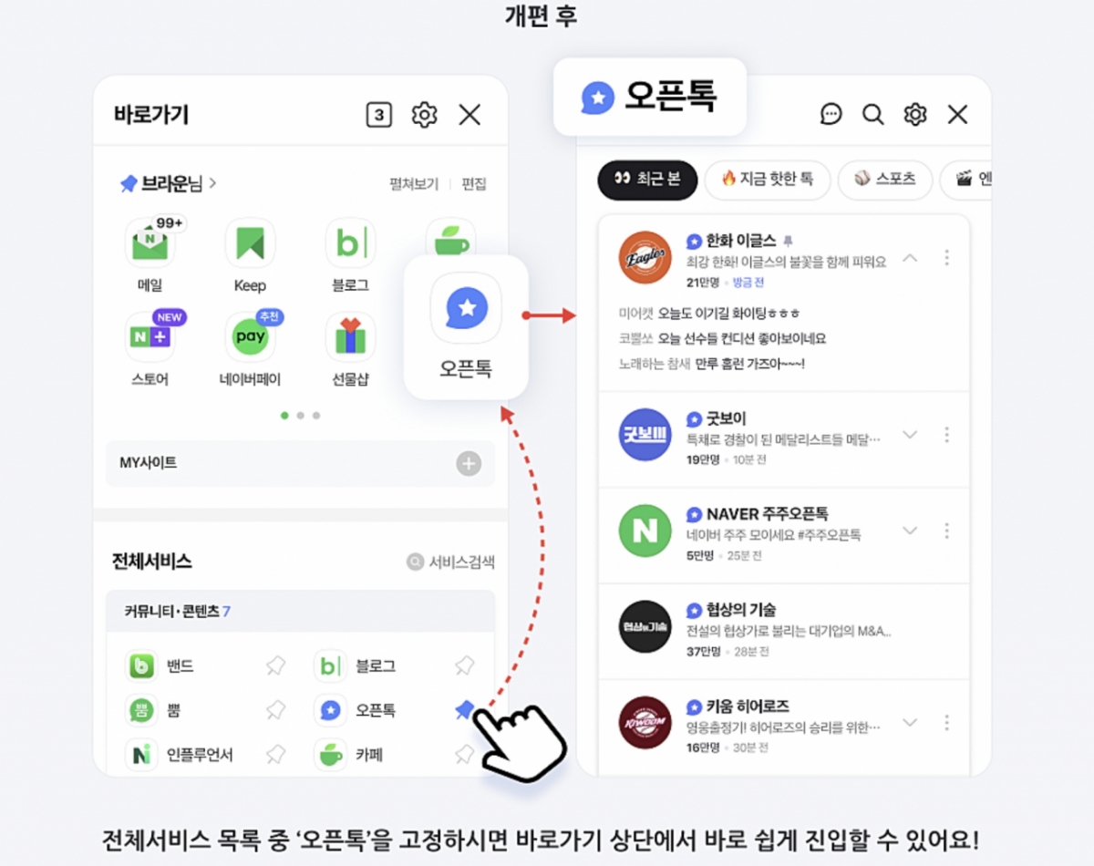The image size is (1094, 866).
Task: Open the Keep shortcut icon
Action: [250, 243]
